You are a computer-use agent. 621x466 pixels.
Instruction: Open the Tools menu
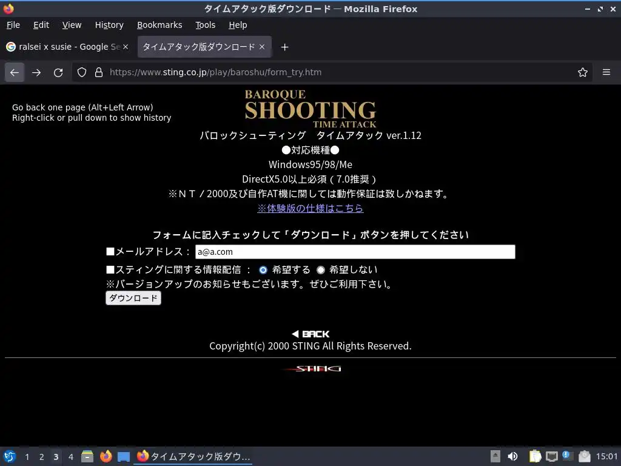tap(205, 25)
